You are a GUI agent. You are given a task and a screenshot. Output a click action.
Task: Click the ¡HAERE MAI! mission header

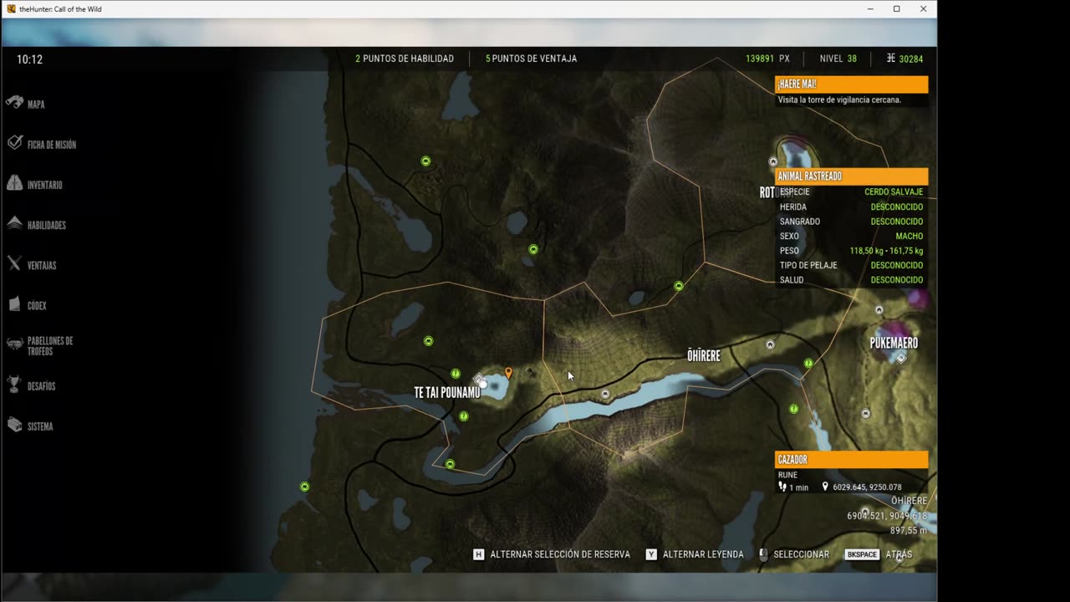pos(851,84)
